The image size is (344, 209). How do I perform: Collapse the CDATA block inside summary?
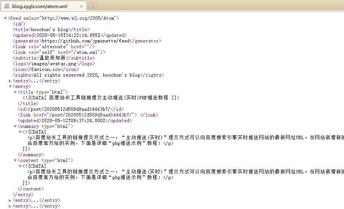click(20, 132)
